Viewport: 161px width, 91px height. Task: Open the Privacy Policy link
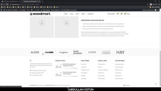(x=102, y=64)
